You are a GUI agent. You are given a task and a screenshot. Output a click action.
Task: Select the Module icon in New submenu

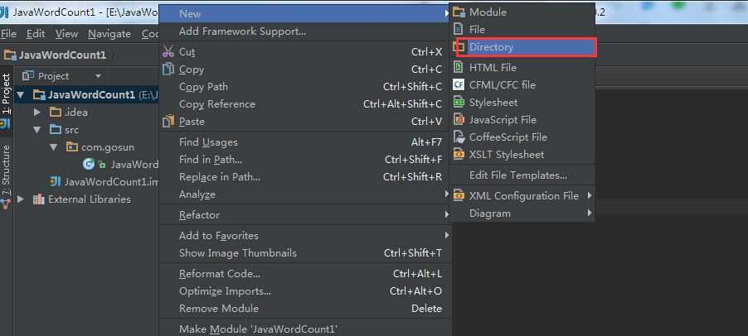click(x=459, y=12)
